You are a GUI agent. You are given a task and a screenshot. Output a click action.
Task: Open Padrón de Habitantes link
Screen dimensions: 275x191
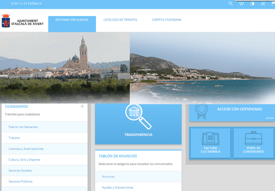pos(23,127)
